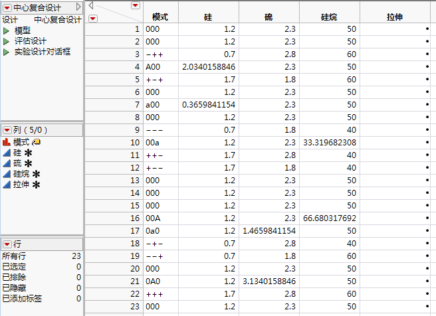Screen dimensions: 436x316
Task: Click the continuous type icon beside 硅
Action: click(7, 153)
